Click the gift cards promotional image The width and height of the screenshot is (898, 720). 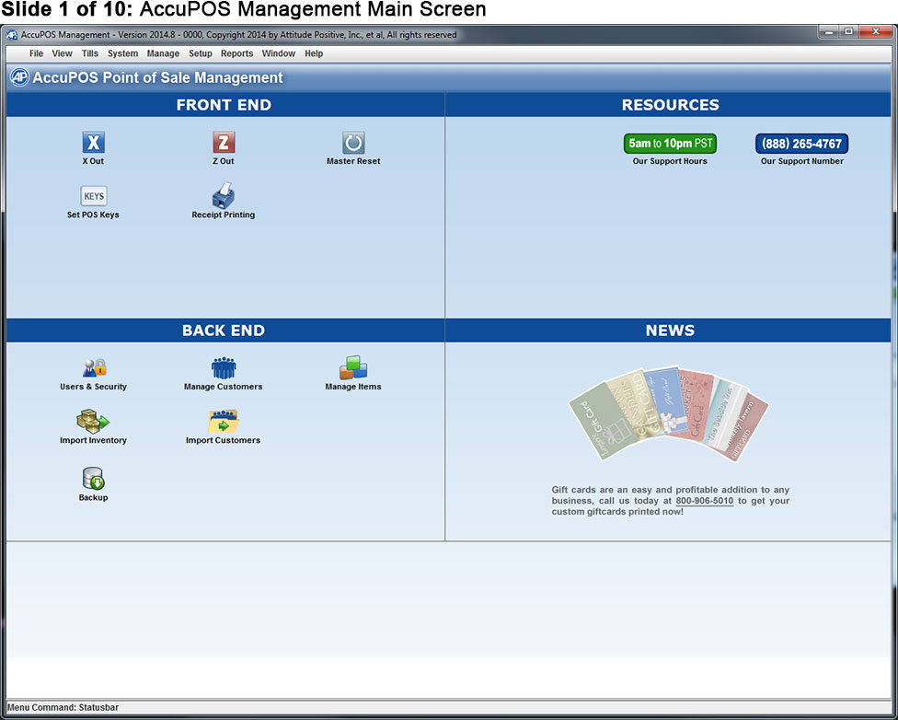pyautogui.click(x=669, y=413)
